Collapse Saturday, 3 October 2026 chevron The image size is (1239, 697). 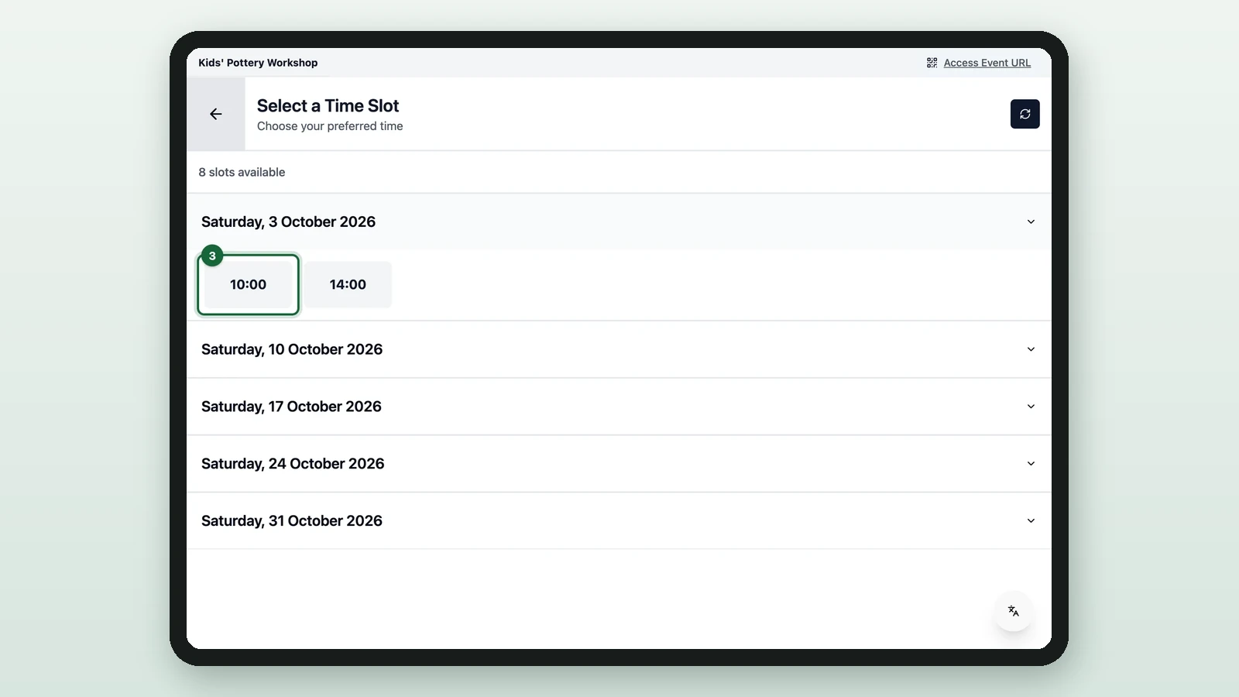(1031, 221)
